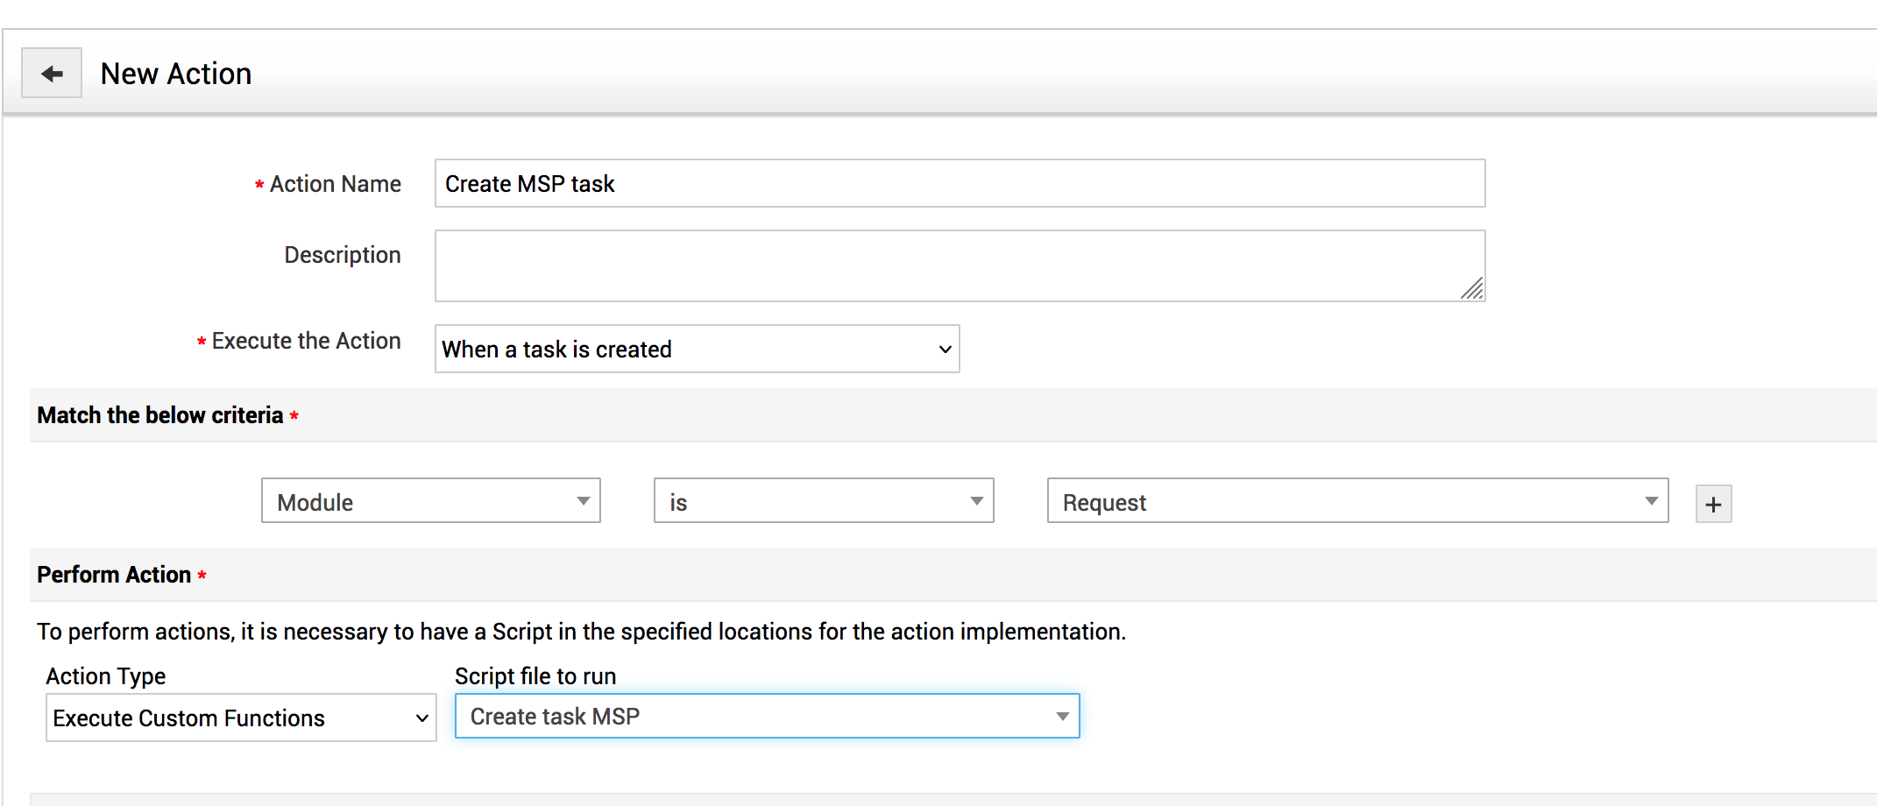
Task: Click the Execute the Action label
Action: click(x=306, y=341)
